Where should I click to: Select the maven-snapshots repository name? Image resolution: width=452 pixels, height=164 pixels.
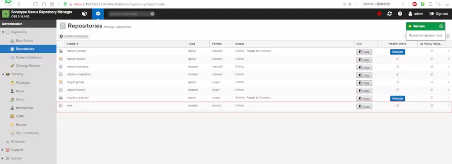pyautogui.click(x=79, y=74)
